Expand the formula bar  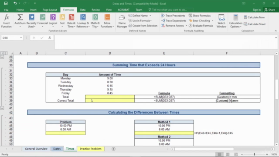(276, 38)
